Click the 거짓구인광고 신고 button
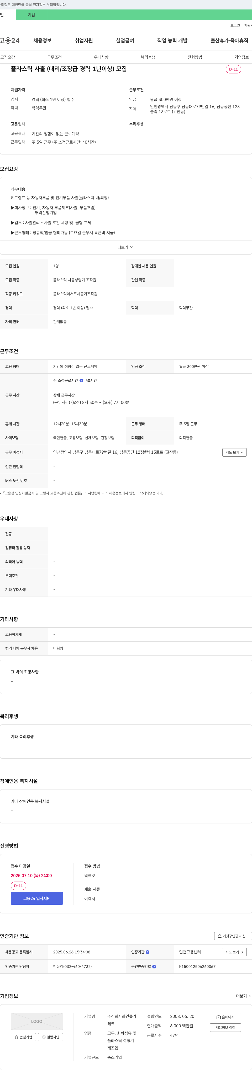The image size is (252, 1070). pos(233,936)
